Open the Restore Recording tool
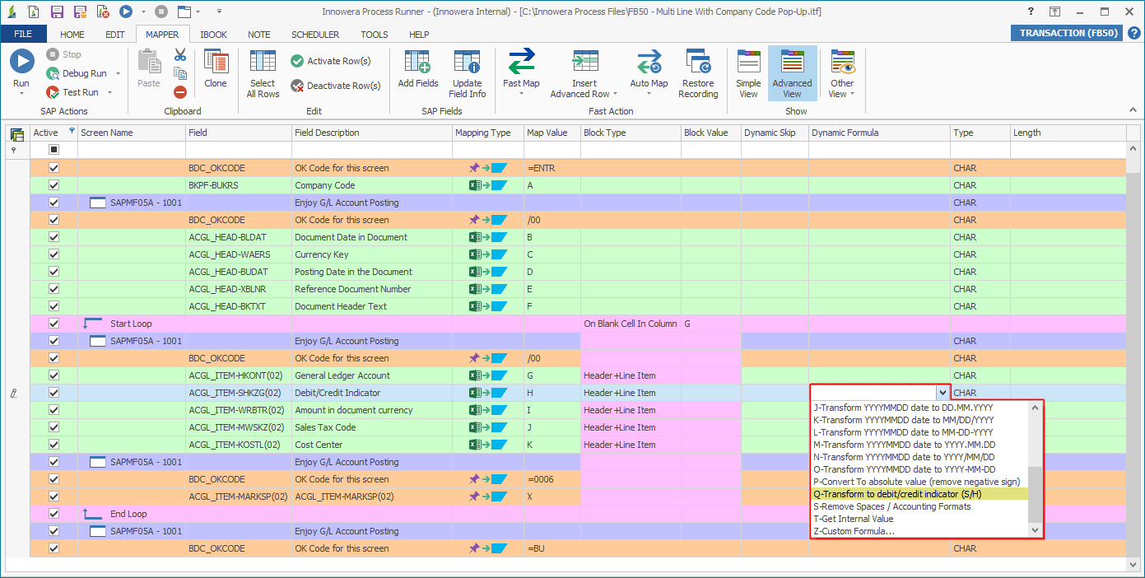Image resolution: width=1145 pixels, height=578 pixels. (698, 63)
